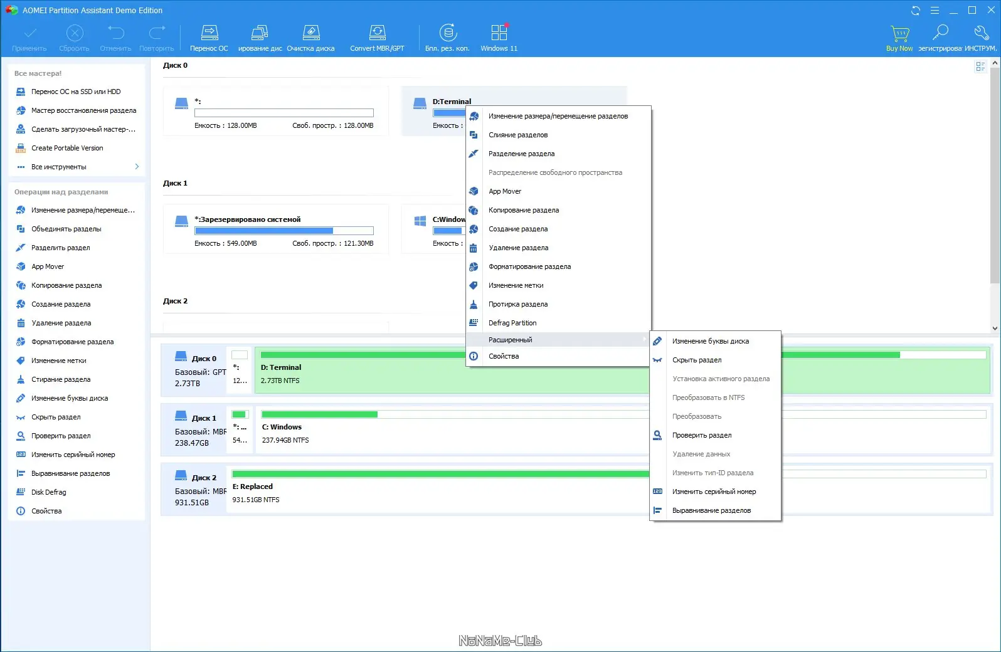This screenshot has width=1001, height=652.
Task: Select Изменение буквы диска in sidebar
Action: [70, 398]
